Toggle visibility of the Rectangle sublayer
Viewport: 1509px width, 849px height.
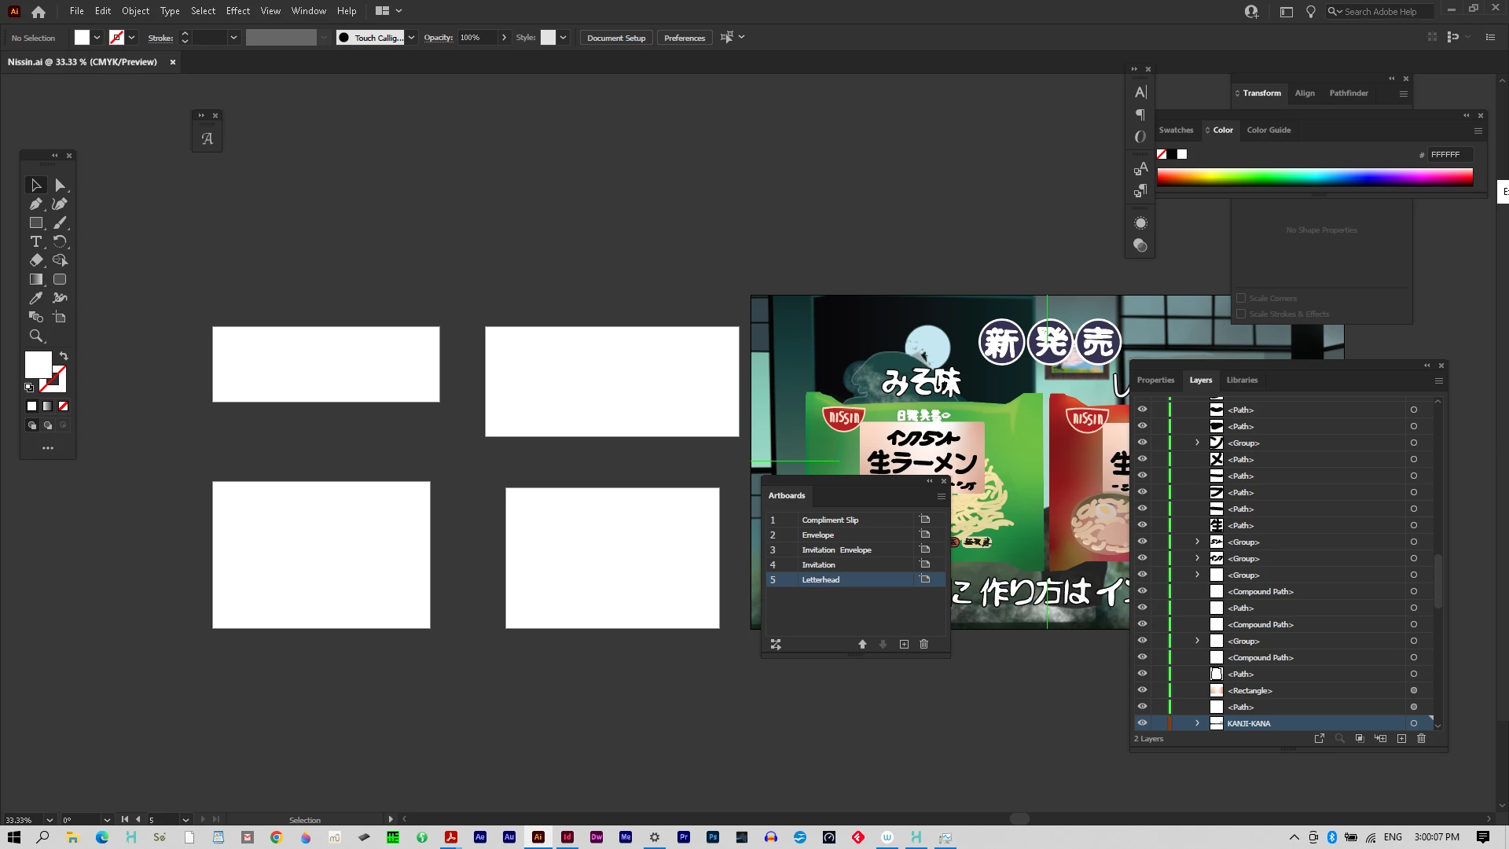(x=1142, y=689)
